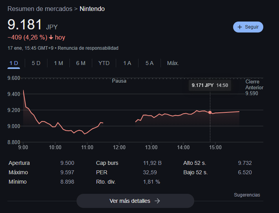Click the Alto 52 s. label

point(195,163)
